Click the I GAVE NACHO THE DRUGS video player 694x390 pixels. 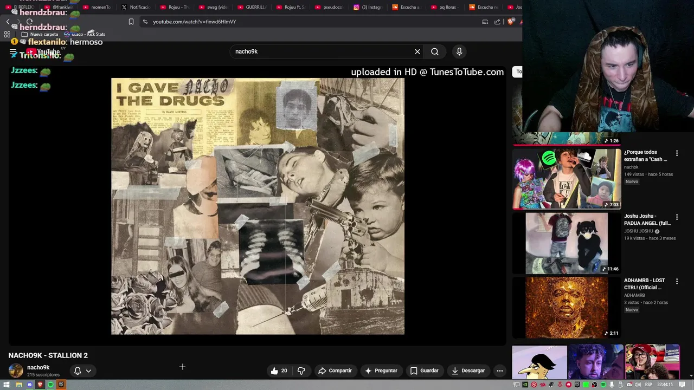[258, 206]
